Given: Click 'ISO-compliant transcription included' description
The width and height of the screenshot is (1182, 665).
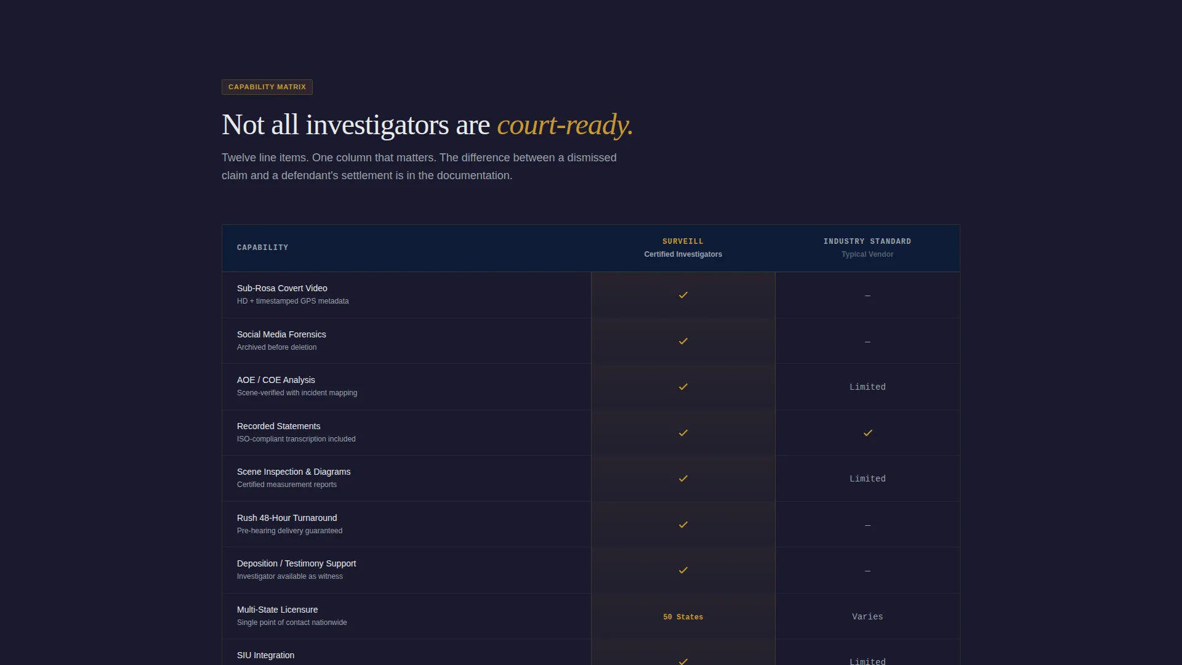Looking at the screenshot, I should (296, 439).
